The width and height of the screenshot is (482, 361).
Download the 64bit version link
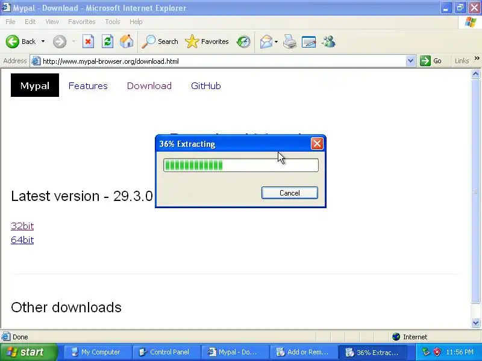point(22,239)
